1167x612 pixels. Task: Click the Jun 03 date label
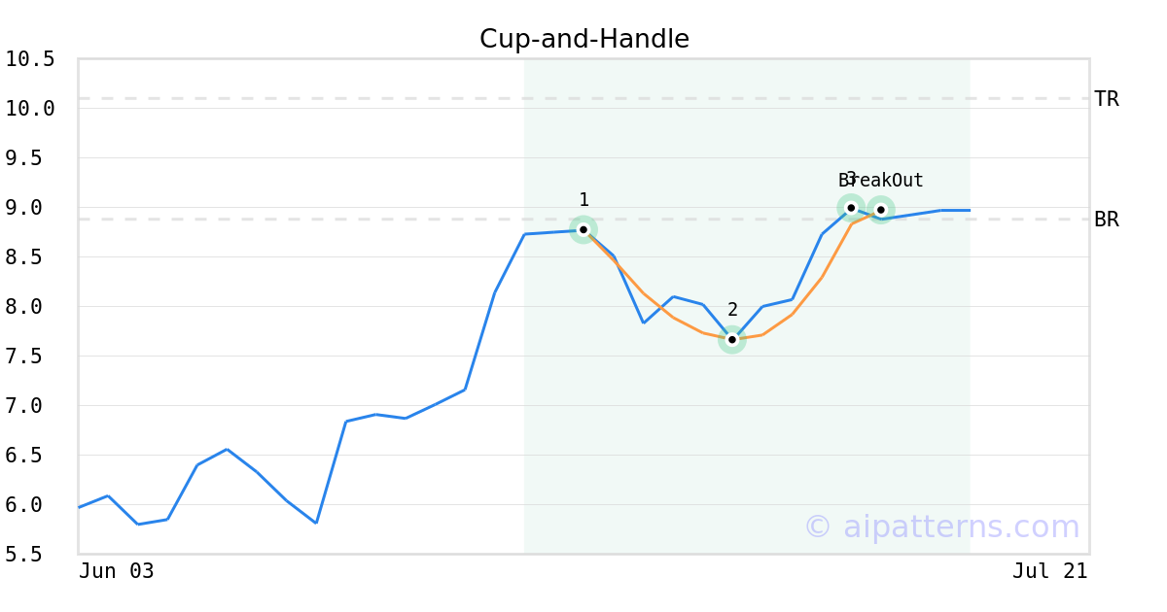(x=117, y=571)
